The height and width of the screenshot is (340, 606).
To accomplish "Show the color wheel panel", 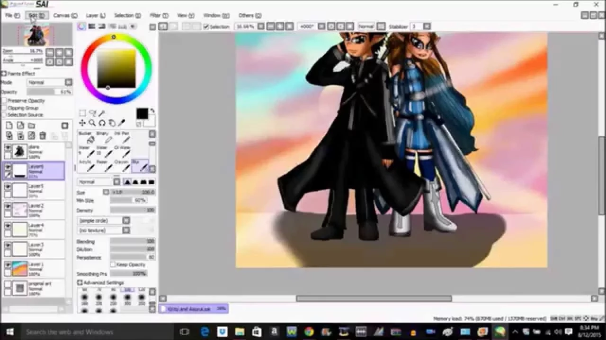I will tap(82, 27).
